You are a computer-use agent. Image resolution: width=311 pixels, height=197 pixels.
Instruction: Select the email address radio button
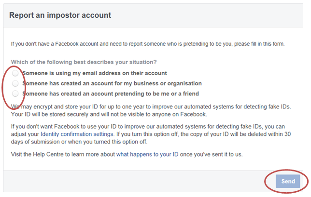15,73
